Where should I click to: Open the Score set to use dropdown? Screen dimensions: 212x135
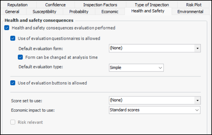(197, 100)
